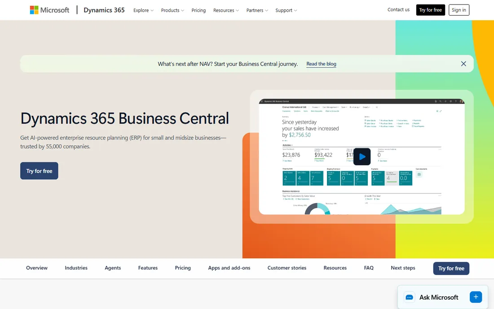Viewport: 494px width, 309px height.
Task: Click the $2,756.50 sales increase figure
Action: click(300, 135)
